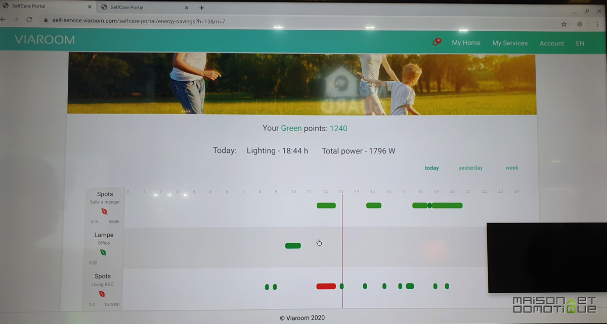This screenshot has width=607, height=324.
Task: Click the 0:52 duration under Lampe
Action: click(93, 263)
